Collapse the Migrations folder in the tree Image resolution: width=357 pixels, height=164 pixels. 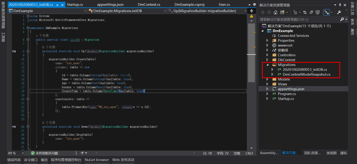tap(267, 65)
